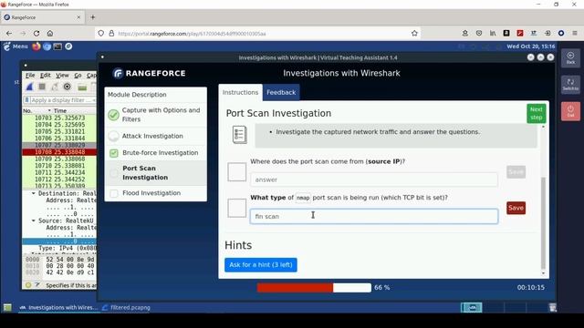Switch to the Feedback tab
The image size is (584, 328).
tap(281, 92)
